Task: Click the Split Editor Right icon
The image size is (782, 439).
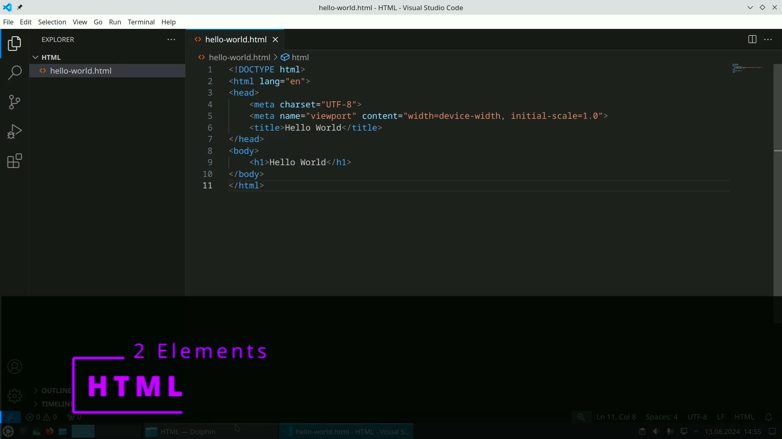Action: point(752,39)
